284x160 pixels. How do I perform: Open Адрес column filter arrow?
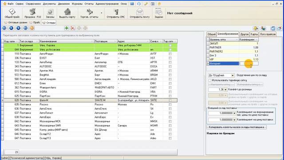147,41
